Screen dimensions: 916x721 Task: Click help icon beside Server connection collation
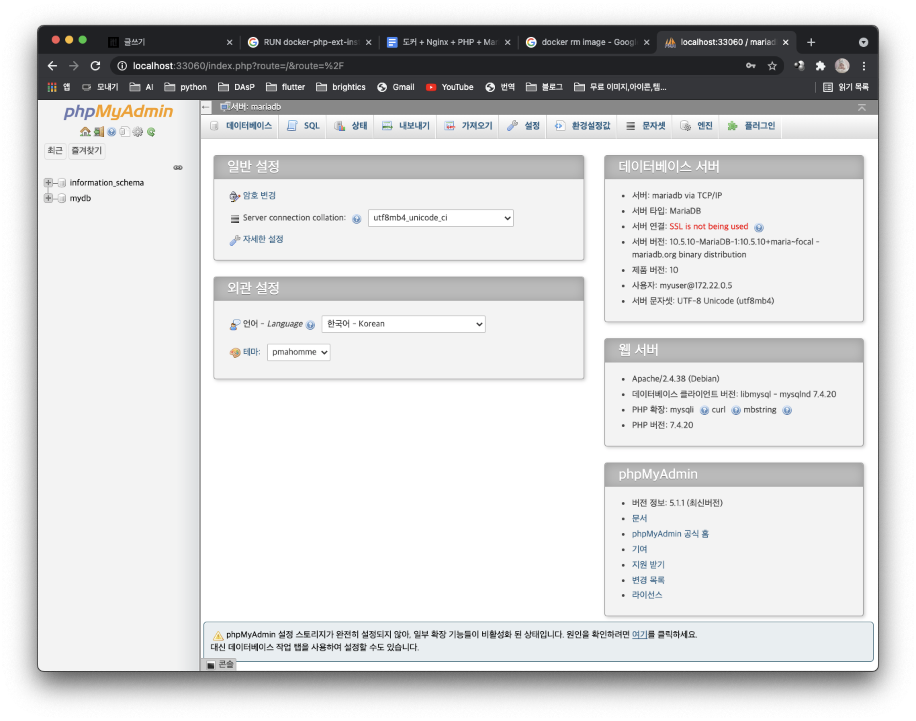[357, 219]
